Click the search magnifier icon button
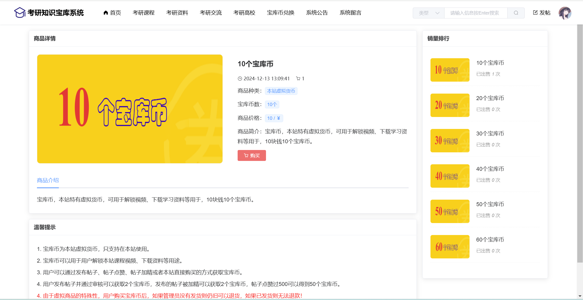This screenshot has height=300, width=583. tap(516, 13)
